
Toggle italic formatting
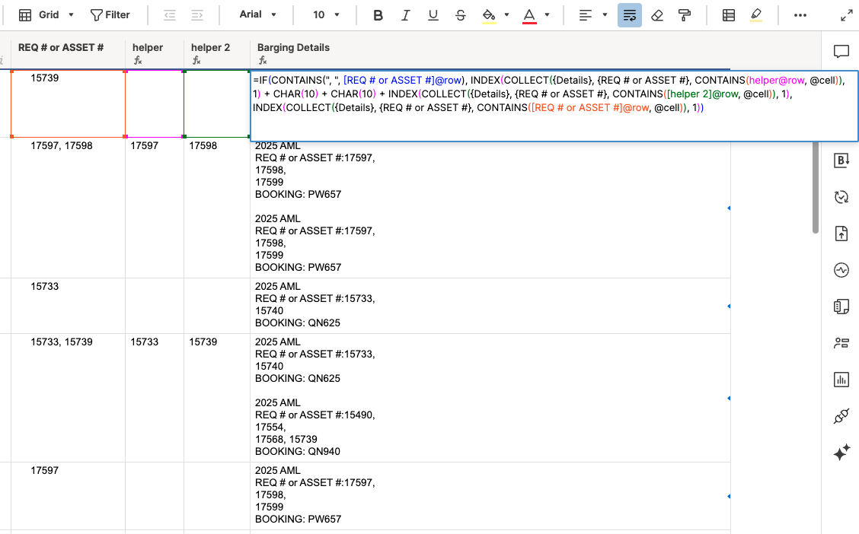click(405, 15)
